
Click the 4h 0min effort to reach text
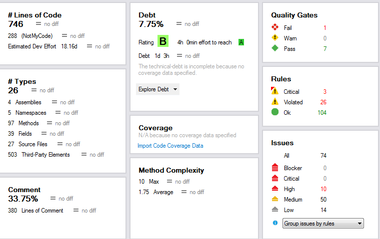click(x=204, y=42)
